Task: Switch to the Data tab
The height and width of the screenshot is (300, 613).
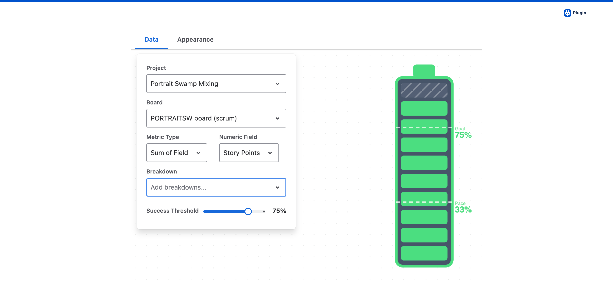Action: coord(151,40)
